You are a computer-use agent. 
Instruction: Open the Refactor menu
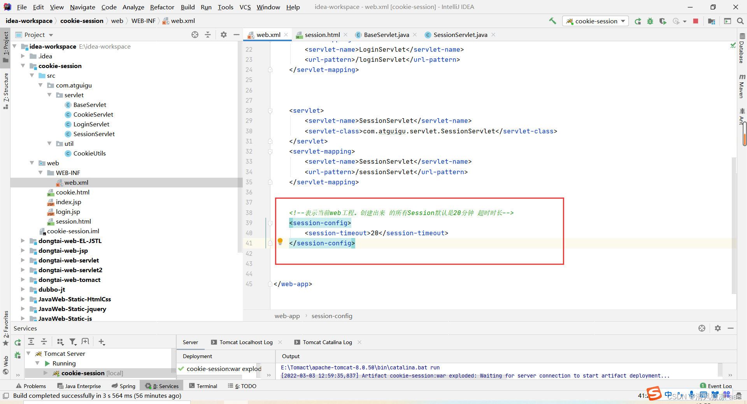click(162, 7)
